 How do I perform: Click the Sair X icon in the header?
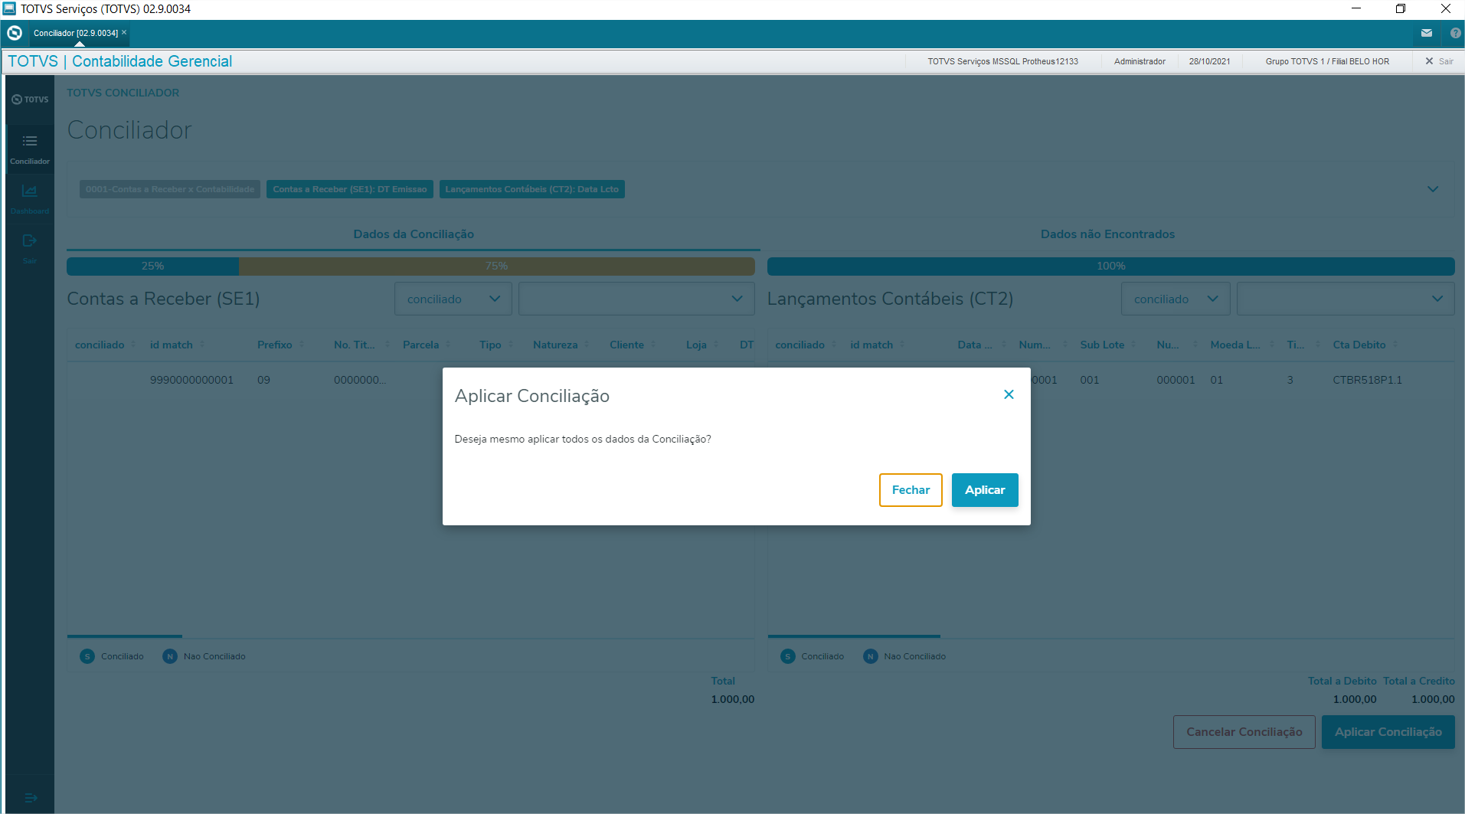[x=1429, y=61]
